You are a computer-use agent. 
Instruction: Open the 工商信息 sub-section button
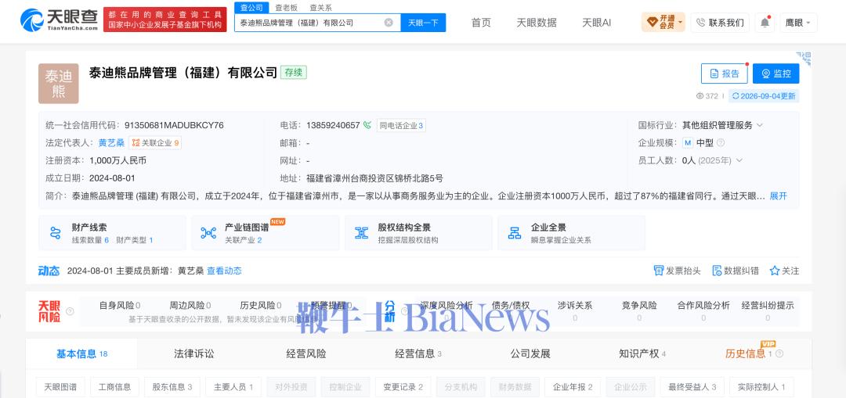[x=114, y=387]
